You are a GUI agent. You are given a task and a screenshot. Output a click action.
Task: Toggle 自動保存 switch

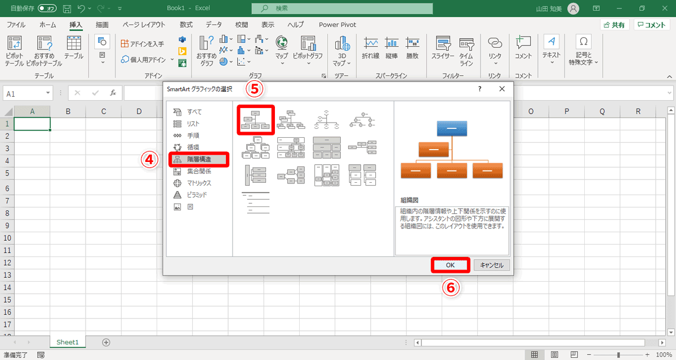pyautogui.click(x=47, y=8)
